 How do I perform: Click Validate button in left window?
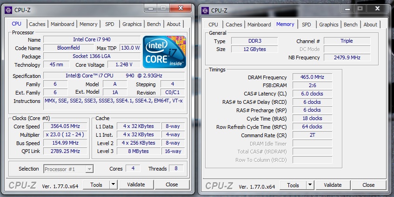click(x=136, y=185)
